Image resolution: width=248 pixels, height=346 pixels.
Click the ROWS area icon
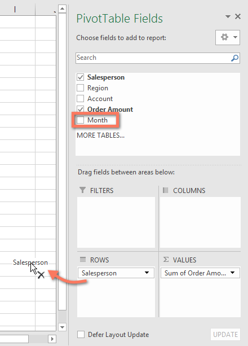point(83,260)
